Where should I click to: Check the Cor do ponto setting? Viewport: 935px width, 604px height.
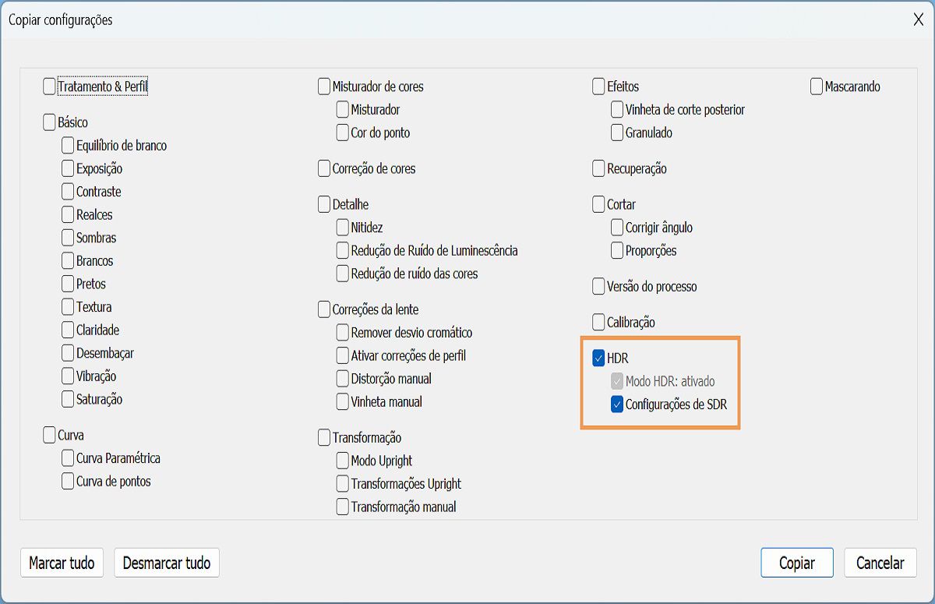[341, 132]
